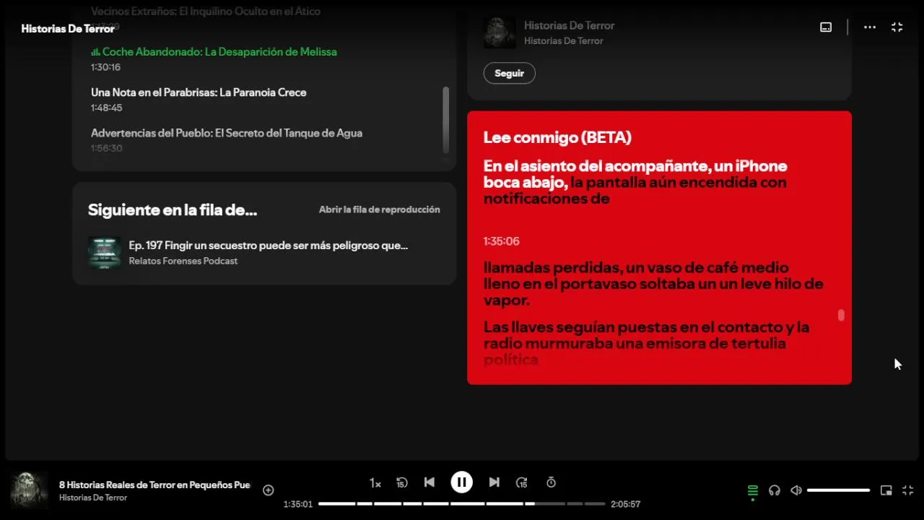Mute the volume speaker icon
Image resolution: width=924 pixels, height=520 pixels.
click(x=796, y=490)
